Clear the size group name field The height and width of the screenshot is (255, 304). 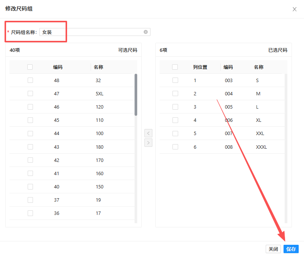click(146, 32)
